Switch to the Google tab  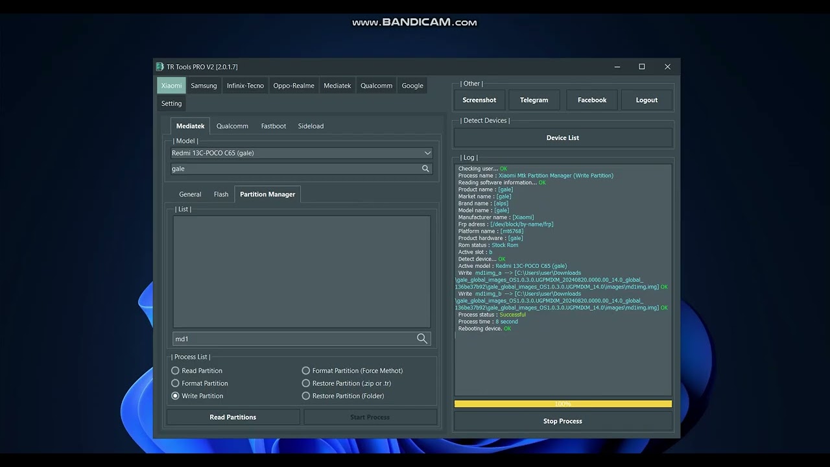pyautogui.click(x=412, y=86)
